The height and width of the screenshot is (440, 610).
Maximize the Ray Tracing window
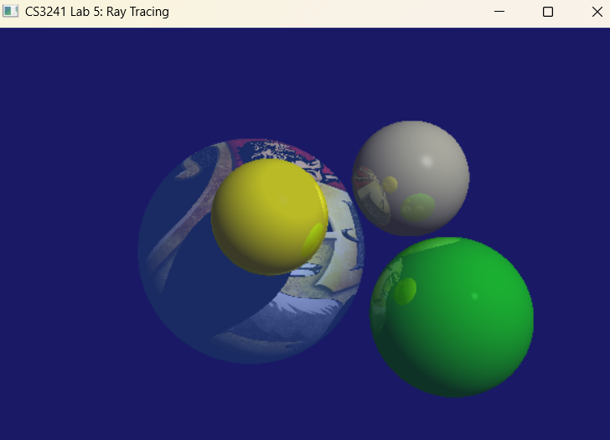[548, 12]
